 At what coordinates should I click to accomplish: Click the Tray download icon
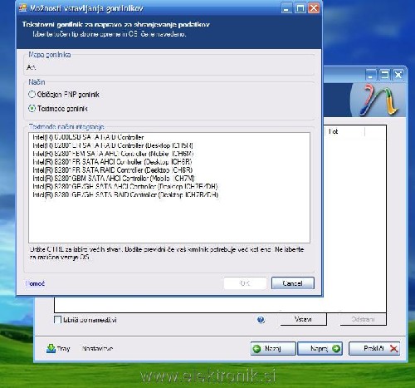pyautogui.click(x=51, y=349)
